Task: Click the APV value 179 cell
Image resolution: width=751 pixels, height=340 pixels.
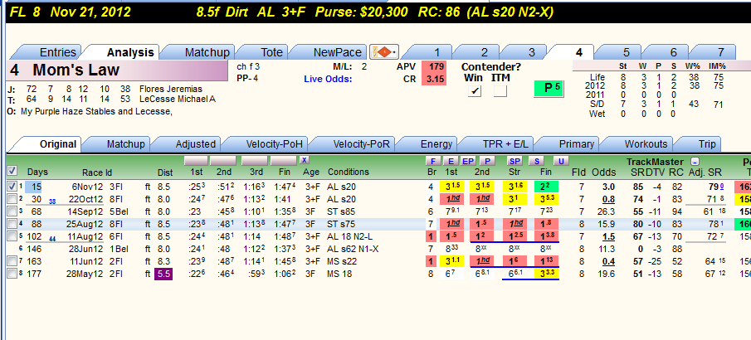Action: 436,66
